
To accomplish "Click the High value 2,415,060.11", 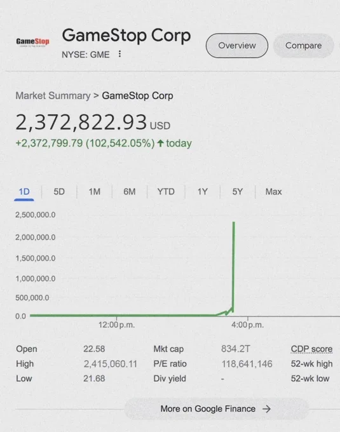I will pos(110,364).
